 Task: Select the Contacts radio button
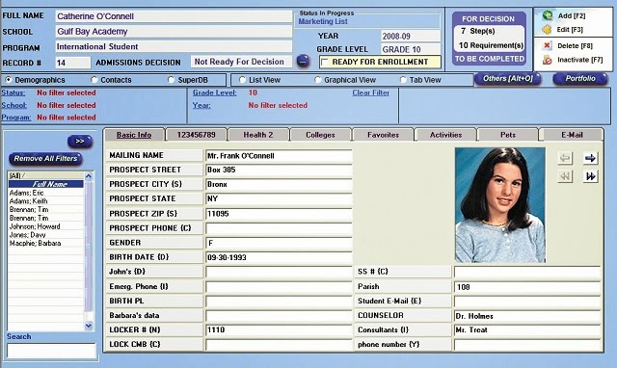pos(94,80)
